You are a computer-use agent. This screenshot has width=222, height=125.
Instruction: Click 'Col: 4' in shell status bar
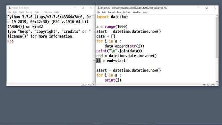91,85
